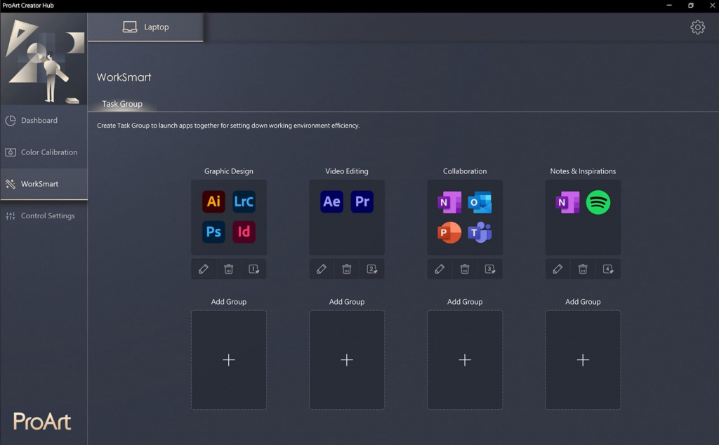Assign hotkey 1 to Graphic Design group

[253, 269]
